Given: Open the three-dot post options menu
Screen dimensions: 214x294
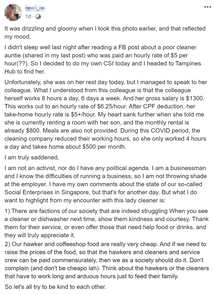Looking at the screenshot, I should click(207, 7).
